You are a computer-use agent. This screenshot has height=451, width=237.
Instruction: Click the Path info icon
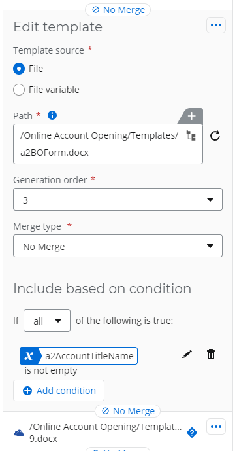click(x=52, y=115)
